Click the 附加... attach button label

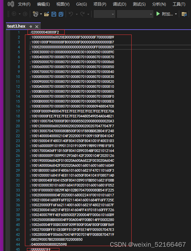[x=167, y=14]
